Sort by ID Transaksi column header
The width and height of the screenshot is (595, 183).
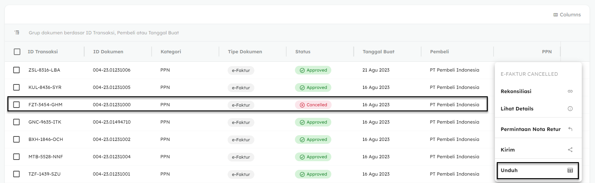coord(42,52)
